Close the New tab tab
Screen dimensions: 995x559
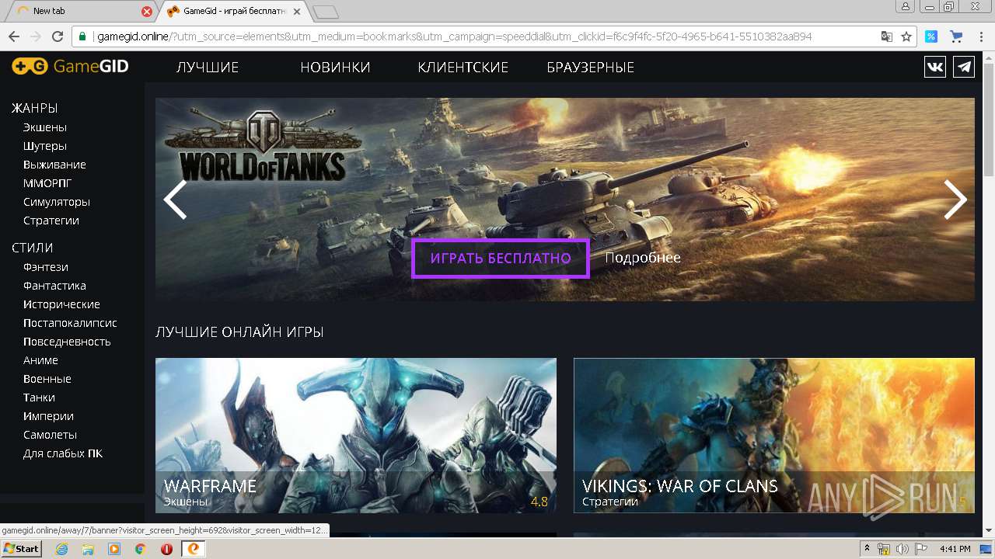coord(147,11)
